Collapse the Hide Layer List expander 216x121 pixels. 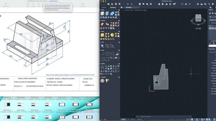click(x=210, y=23)
